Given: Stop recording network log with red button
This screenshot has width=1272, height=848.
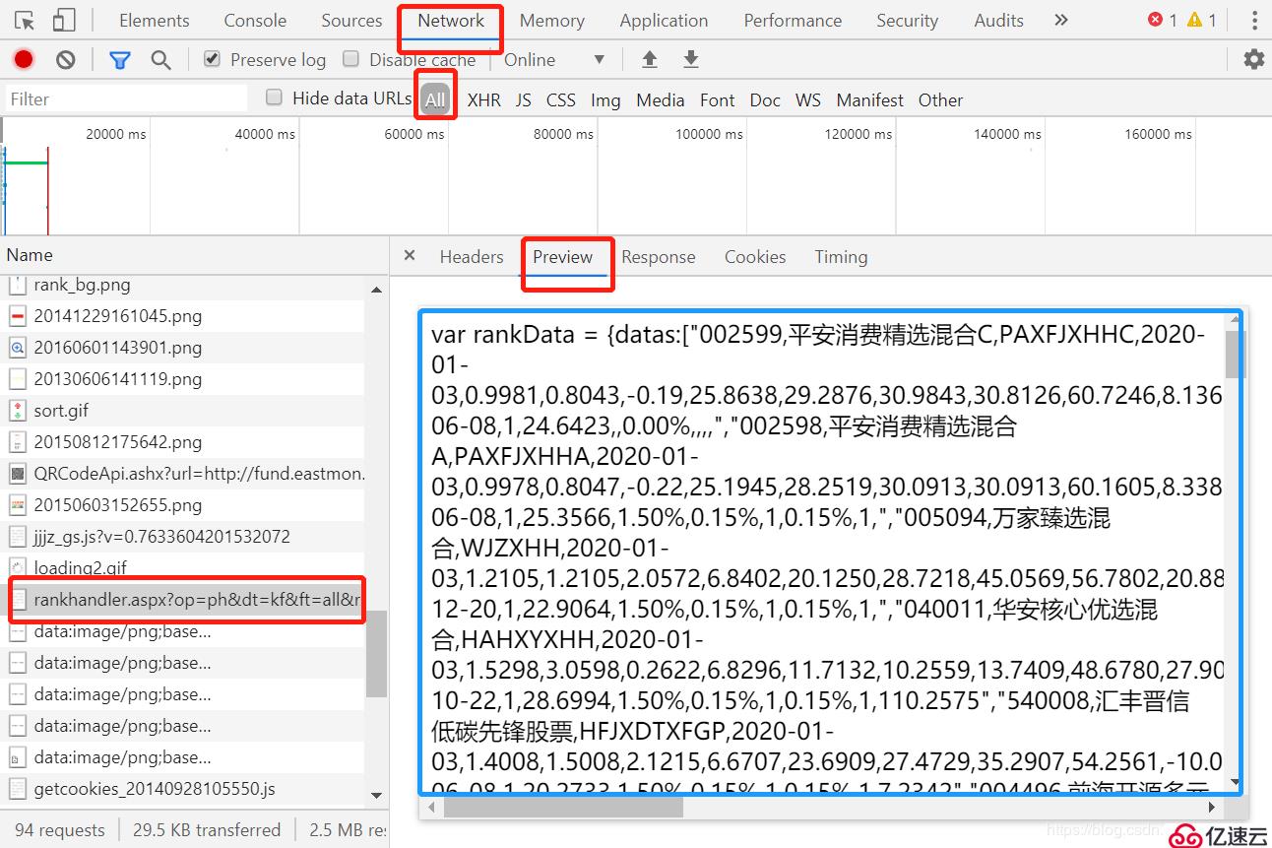Looking at the screenshot, I should click(24, 60).
